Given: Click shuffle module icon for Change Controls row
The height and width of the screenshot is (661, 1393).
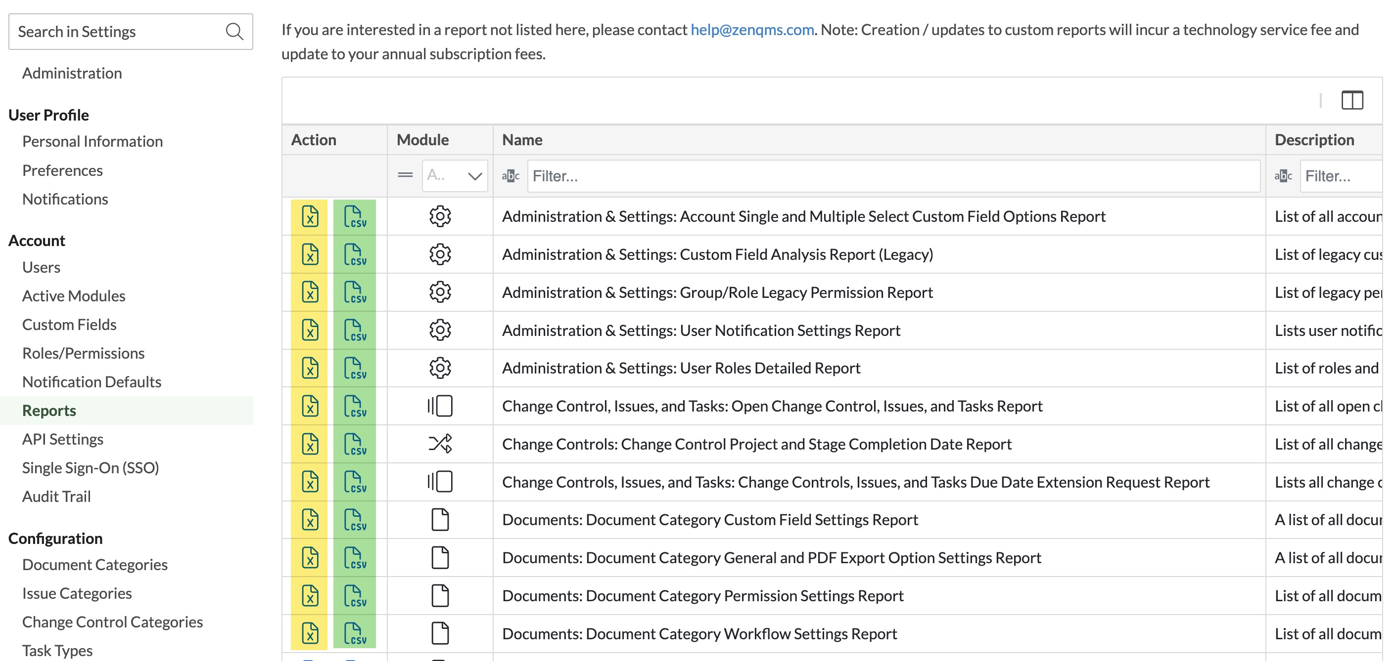Looking at the screenshot, I should pyautogui.click(x=440, y=444).
